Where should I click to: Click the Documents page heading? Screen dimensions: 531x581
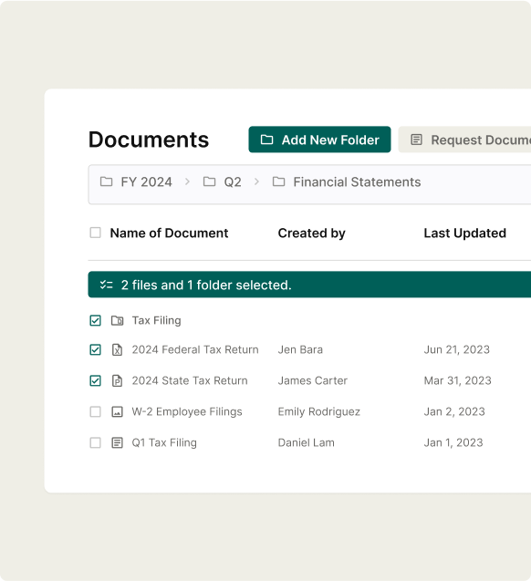point(149,140)
